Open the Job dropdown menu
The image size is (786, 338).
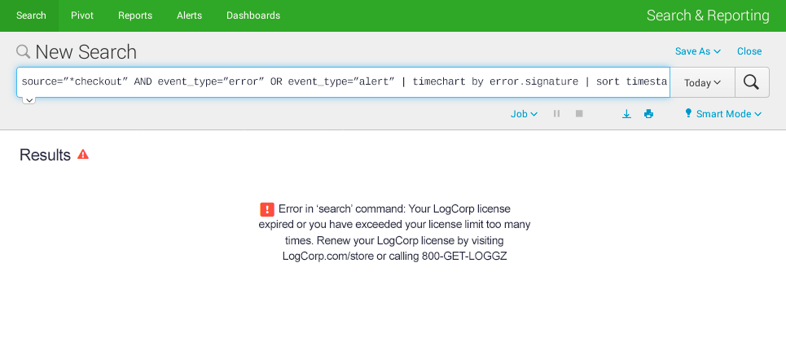pos(524,114)
